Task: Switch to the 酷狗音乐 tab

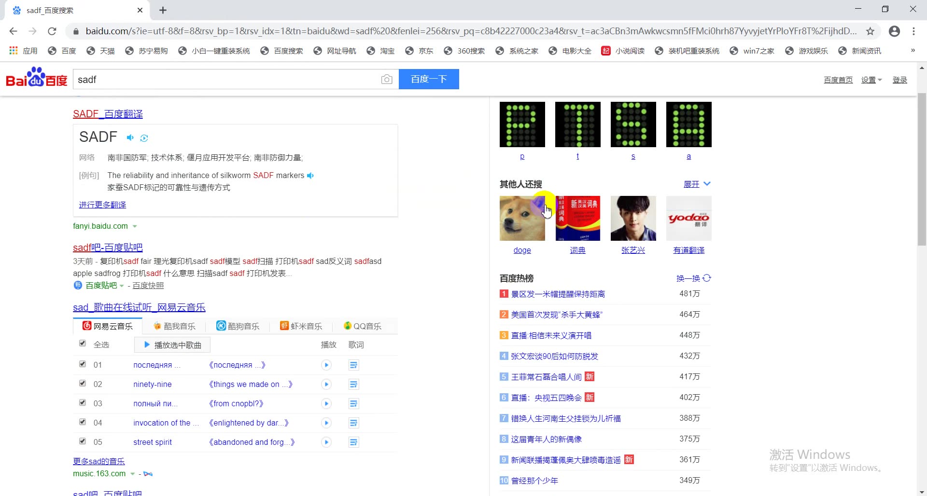Action: pyautogui.click(x=239, y=326)
